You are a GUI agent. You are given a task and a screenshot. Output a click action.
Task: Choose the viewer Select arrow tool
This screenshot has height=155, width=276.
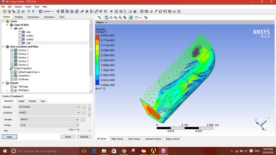100,18
